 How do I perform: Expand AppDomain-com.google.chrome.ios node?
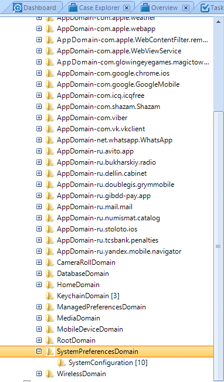point(39,73)
